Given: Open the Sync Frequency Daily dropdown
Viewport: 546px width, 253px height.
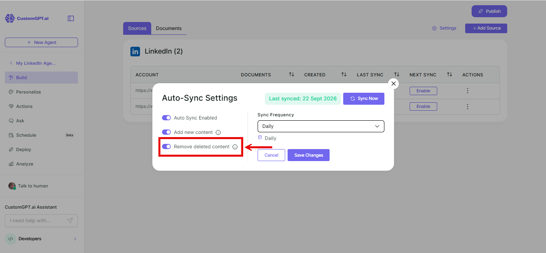Looking at the screenshot, I should click(x=321, y=126).
